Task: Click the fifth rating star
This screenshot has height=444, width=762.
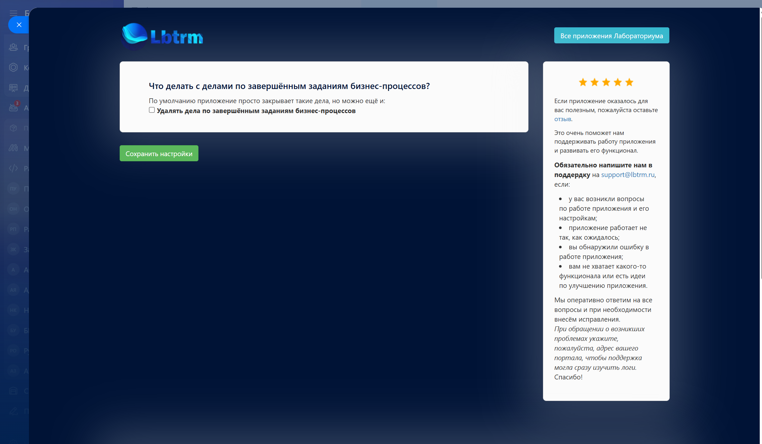Action: click(629, 82)
